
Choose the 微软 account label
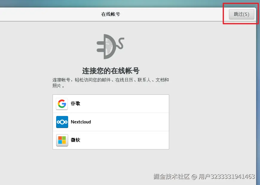[75, 140]
